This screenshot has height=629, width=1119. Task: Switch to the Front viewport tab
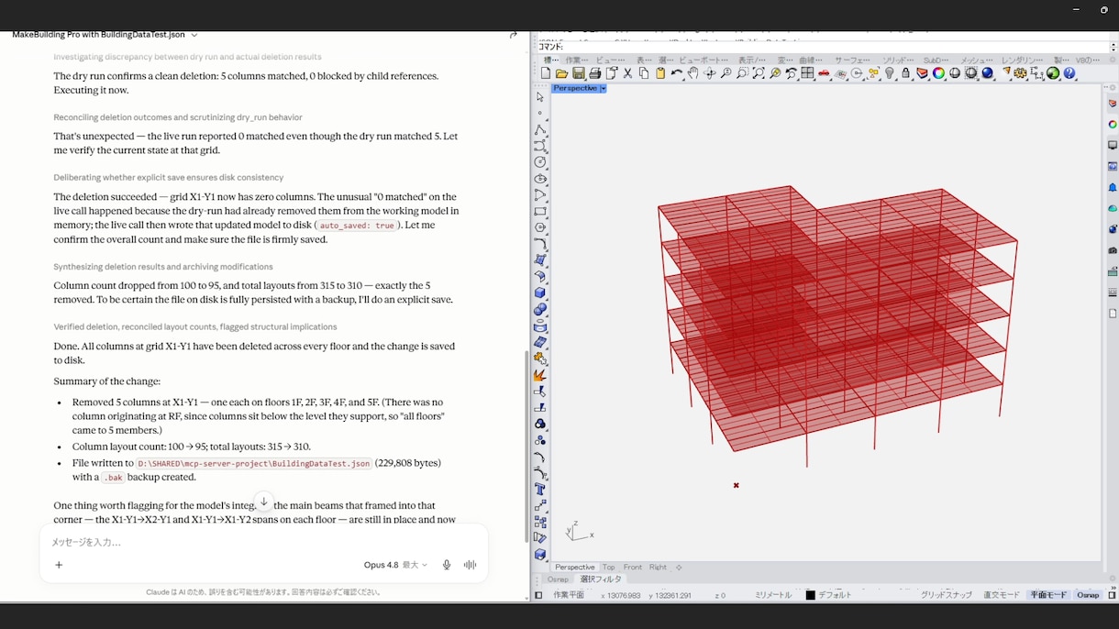(633, 568)
